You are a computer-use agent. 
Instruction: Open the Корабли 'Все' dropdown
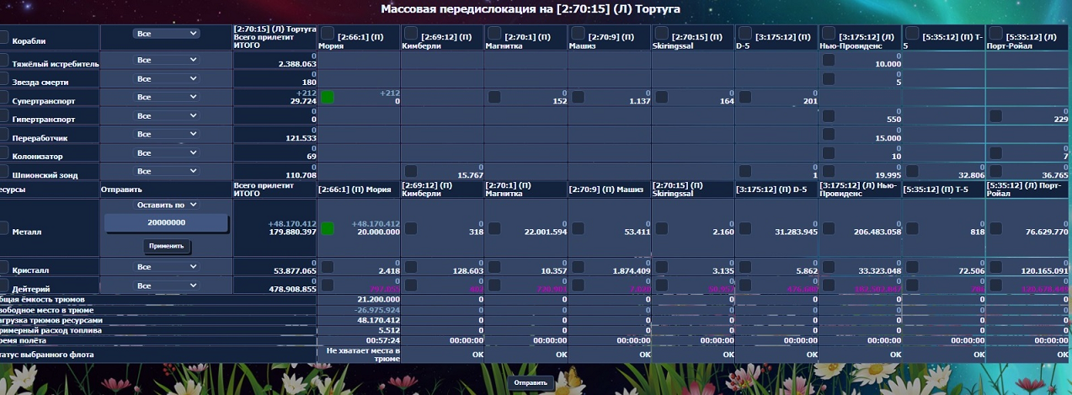166,34
